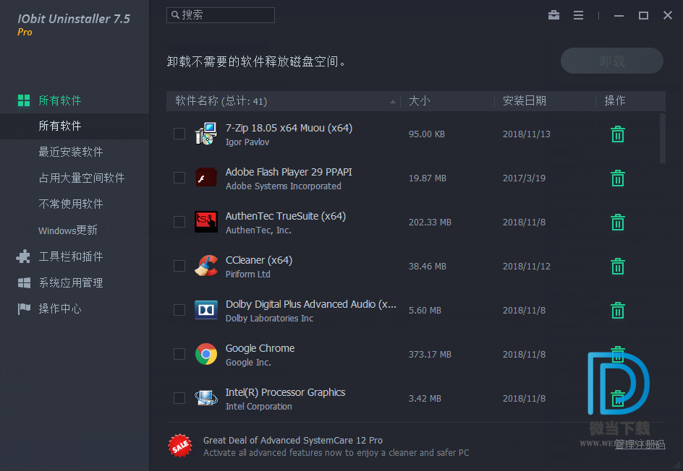Click the green grid icon beside 所有软件
The width and height of the screenshot is (683, 471).
tap(24, 100)
